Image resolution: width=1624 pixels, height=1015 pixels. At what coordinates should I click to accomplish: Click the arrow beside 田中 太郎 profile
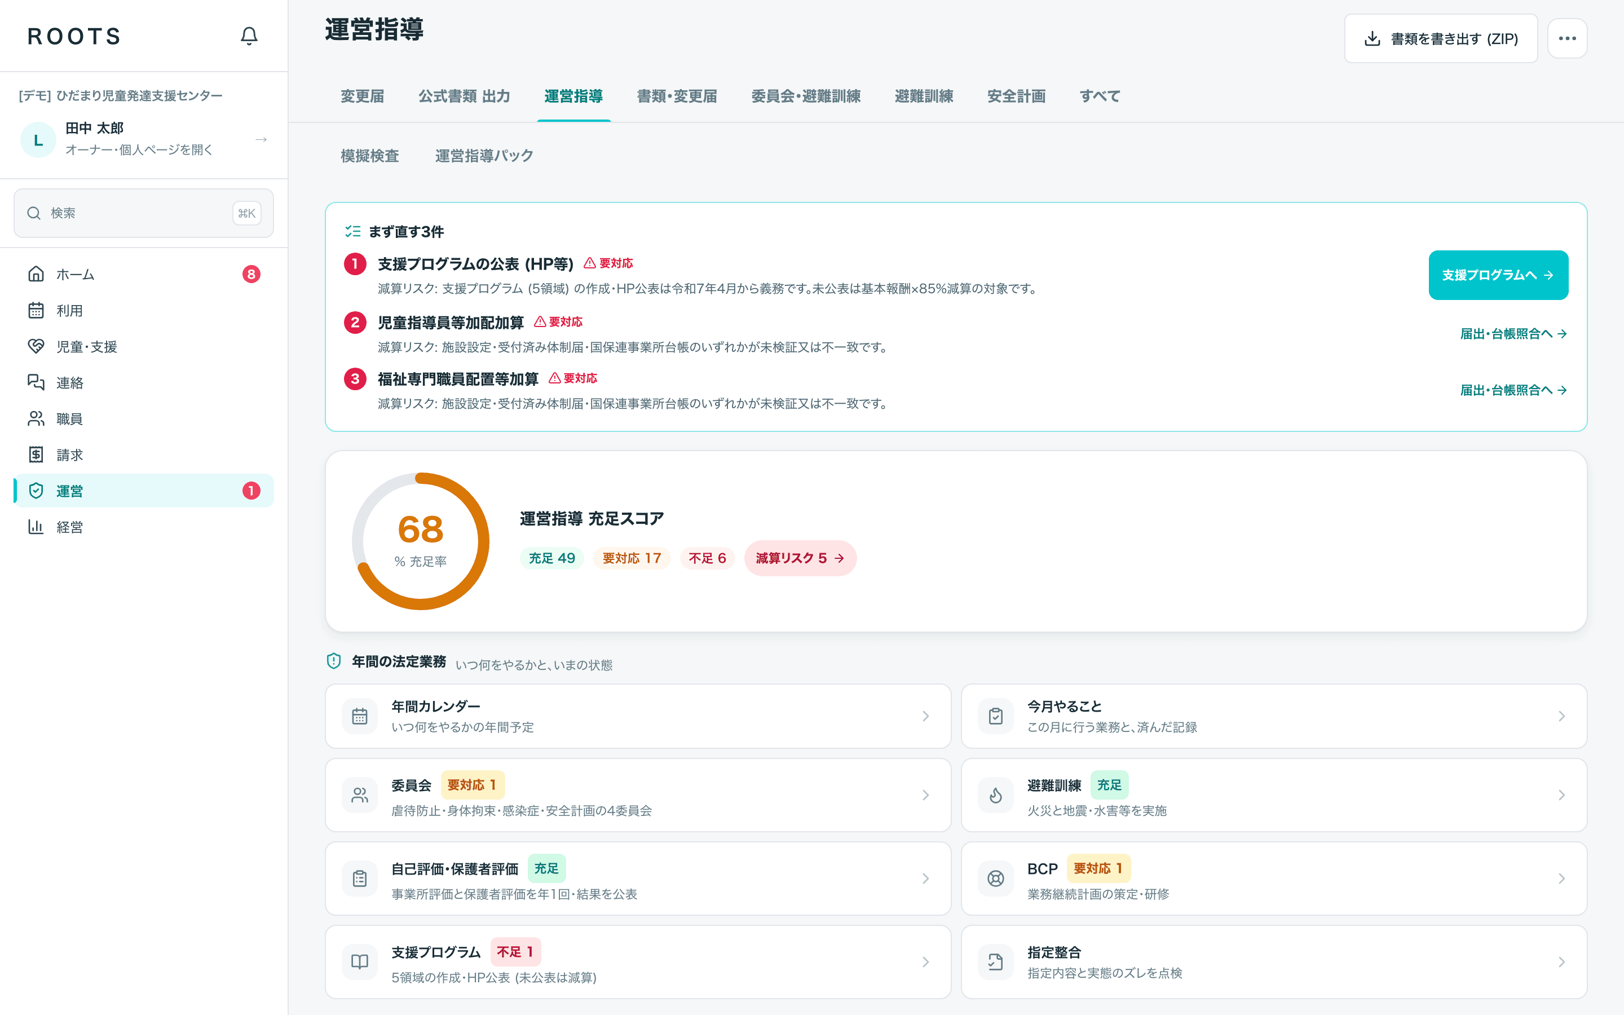261,140
